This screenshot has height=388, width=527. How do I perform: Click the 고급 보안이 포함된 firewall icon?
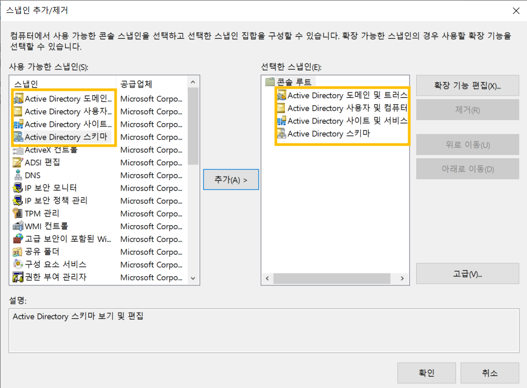[18, 239]
